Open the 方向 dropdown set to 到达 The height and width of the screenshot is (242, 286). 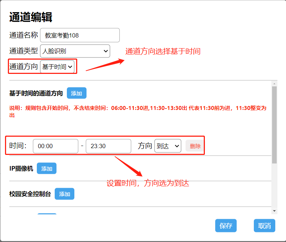168,146
